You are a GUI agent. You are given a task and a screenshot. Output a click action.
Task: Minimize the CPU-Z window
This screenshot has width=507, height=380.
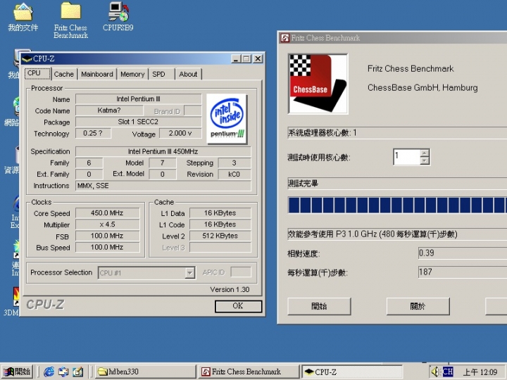click(236, 59)
